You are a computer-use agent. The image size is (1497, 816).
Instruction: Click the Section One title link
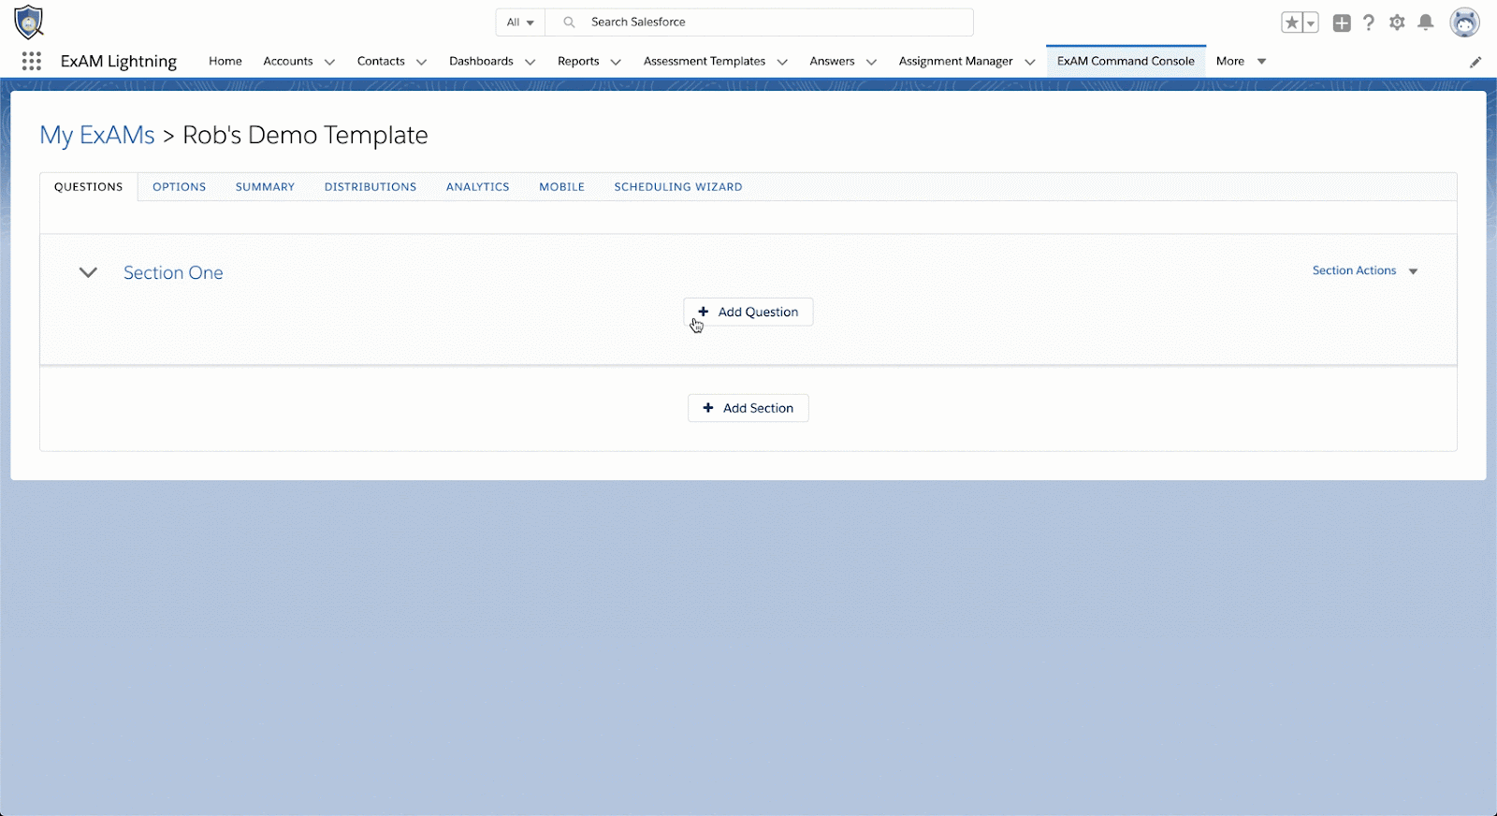tap(173, 272)
